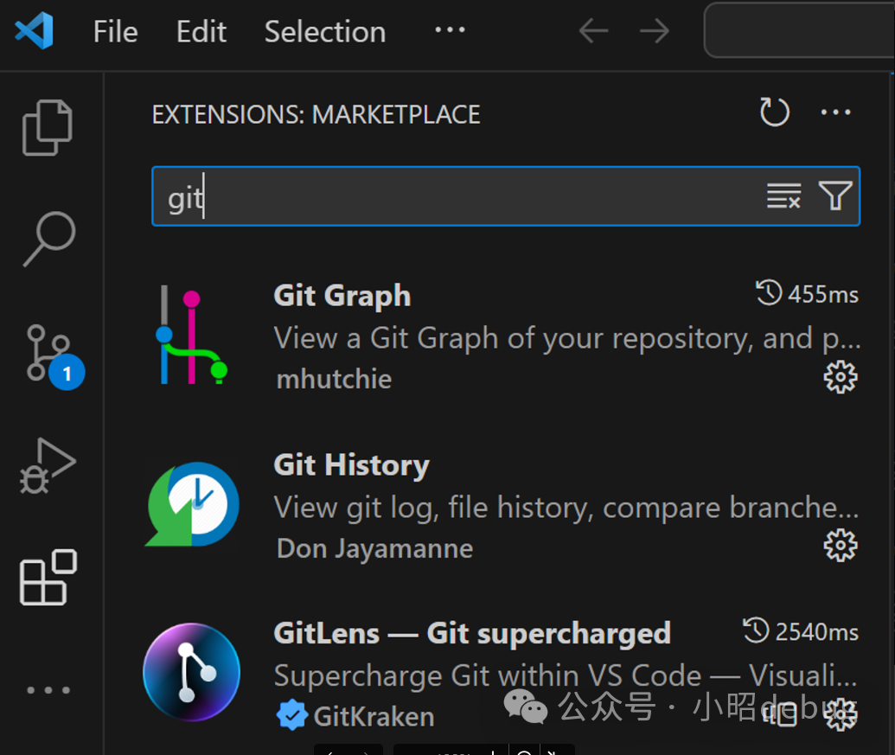895x755 pixels.
Task: Select the GitLens extension icon
Action: pos(192,672)
